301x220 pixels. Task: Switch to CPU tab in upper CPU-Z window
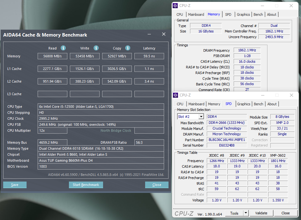(x=180, y=14)
